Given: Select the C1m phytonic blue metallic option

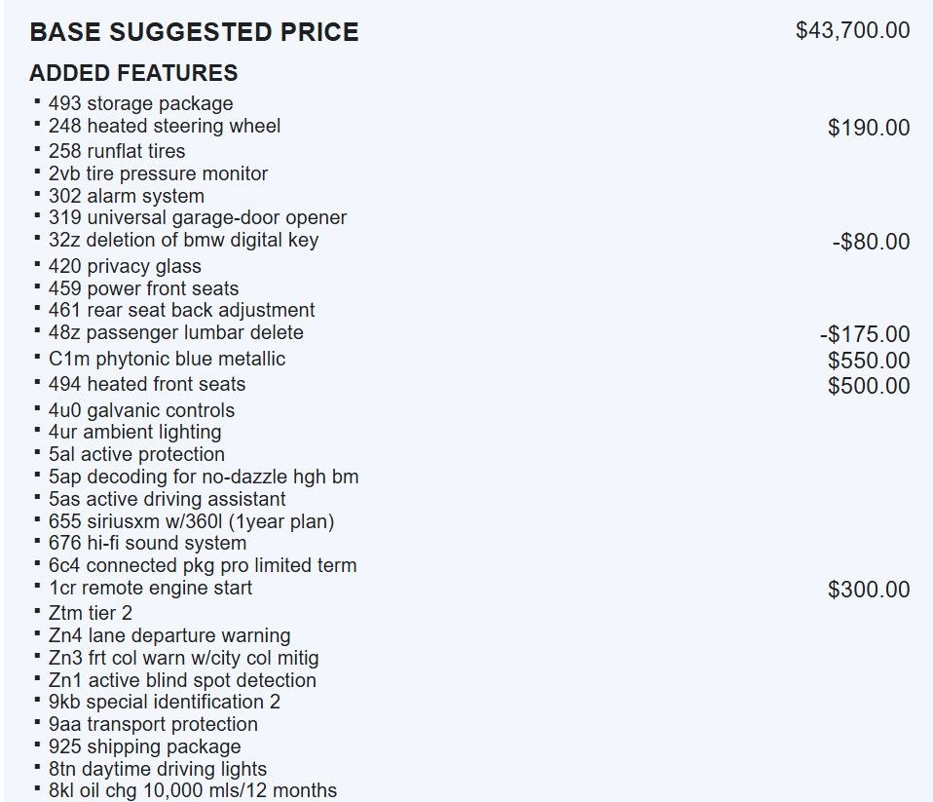Looking at the screenshot, I should (168, 359).
